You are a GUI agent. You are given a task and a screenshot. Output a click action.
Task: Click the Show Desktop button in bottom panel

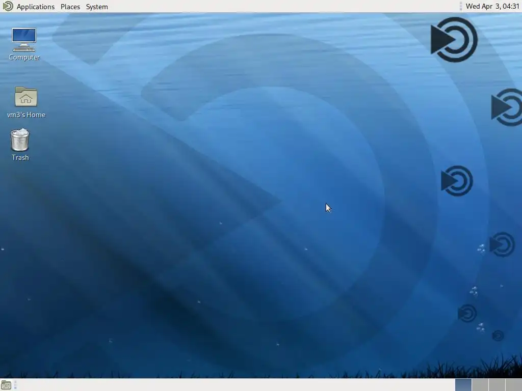6,385
